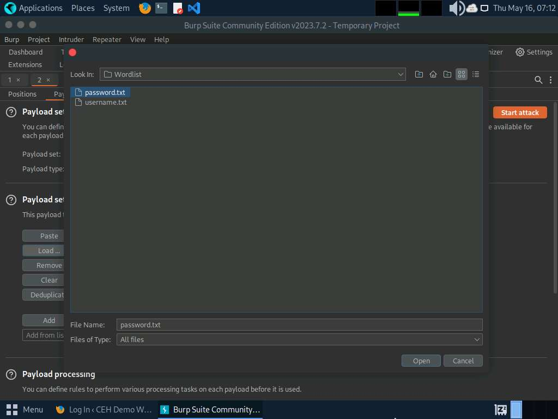Open the Applications menu
The height and width of the screenshot is (419, 558).
pos(34,8)
